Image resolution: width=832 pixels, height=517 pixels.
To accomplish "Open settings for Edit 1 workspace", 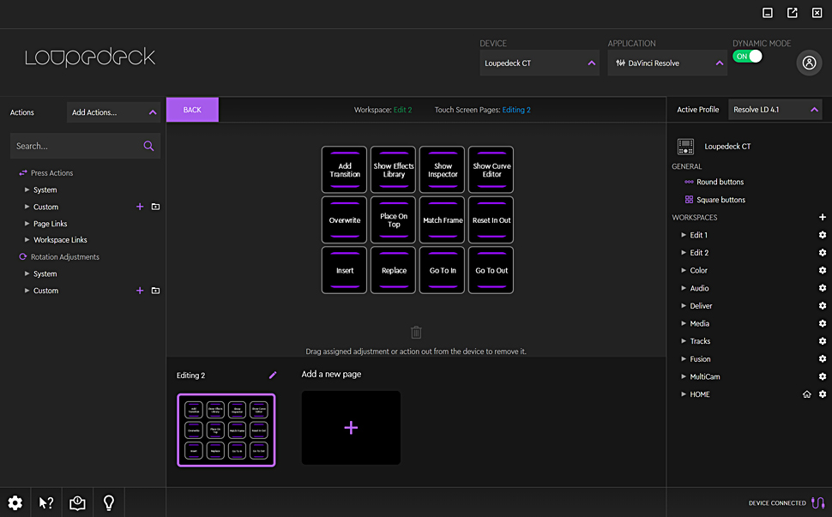I will coord(822,235).
